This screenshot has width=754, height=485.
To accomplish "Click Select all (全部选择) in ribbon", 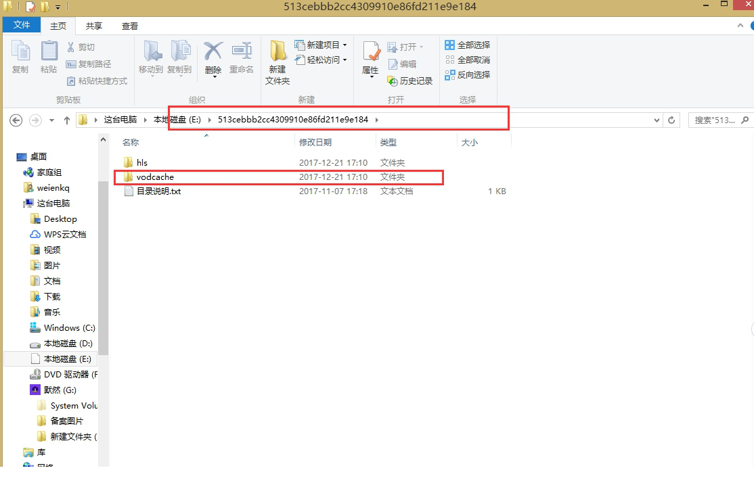I will point(467,45).
